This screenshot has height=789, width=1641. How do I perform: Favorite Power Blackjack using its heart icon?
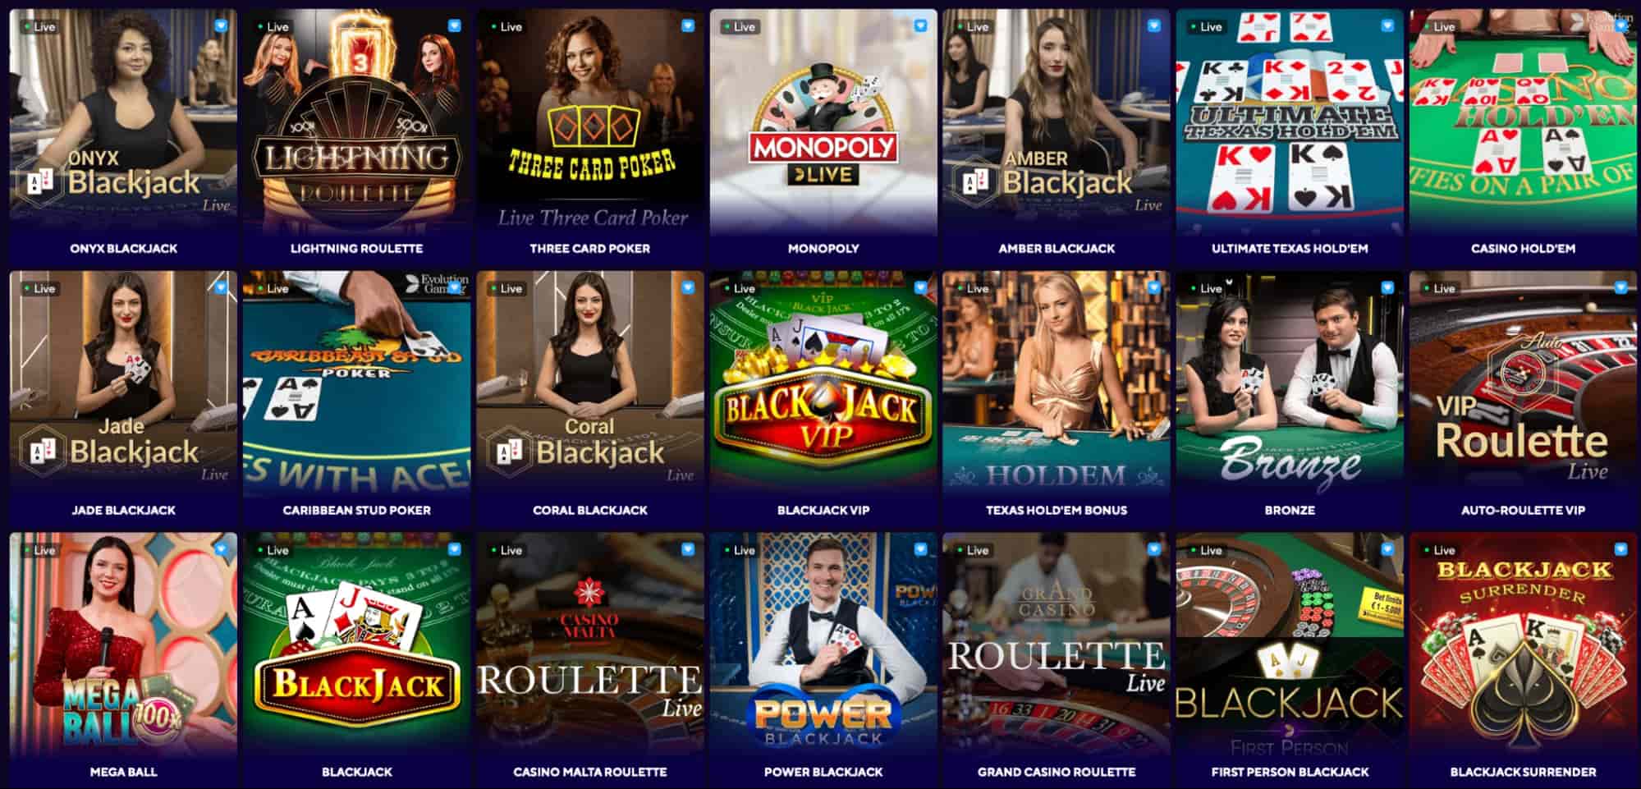coord(920,549)
